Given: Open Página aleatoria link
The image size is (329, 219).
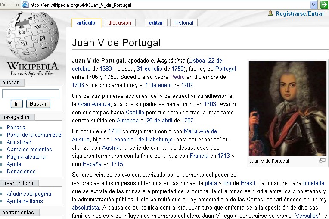Looking at the screenshot, I should (x=26, y=157).
